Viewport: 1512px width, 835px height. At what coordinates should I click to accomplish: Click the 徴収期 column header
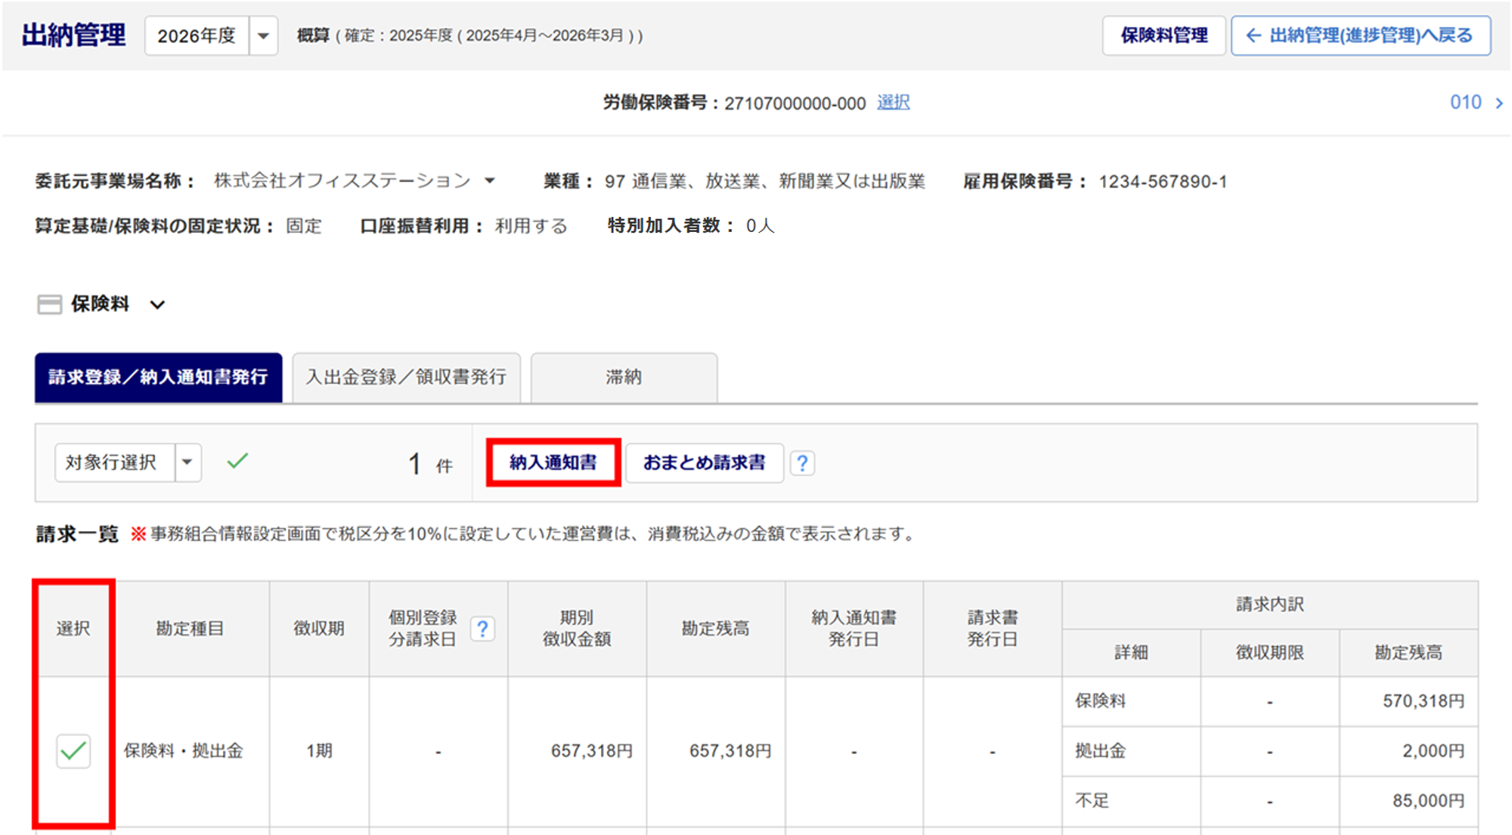(319, 629)
